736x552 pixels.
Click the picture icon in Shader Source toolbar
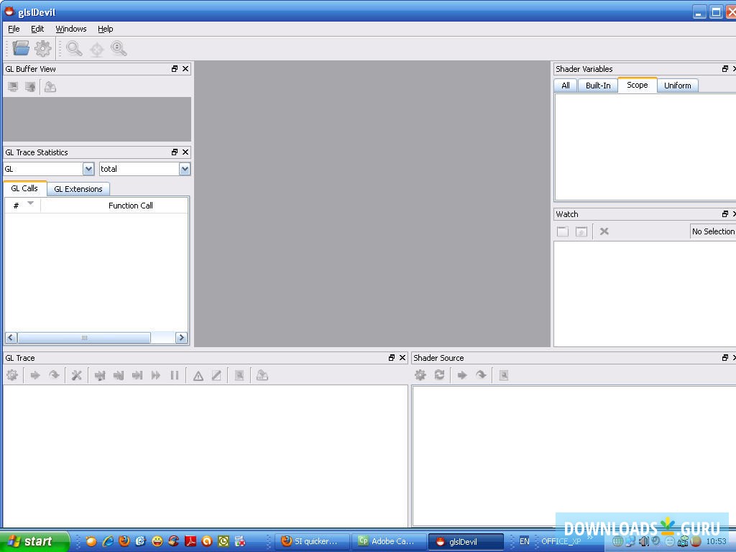coord(504,375)
